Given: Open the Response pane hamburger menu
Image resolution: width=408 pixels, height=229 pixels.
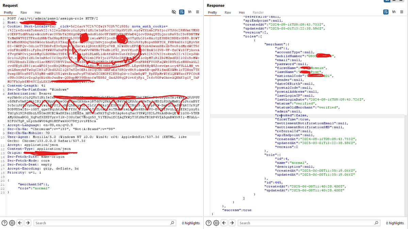Looking at the screenshot, I should point(402,12).
